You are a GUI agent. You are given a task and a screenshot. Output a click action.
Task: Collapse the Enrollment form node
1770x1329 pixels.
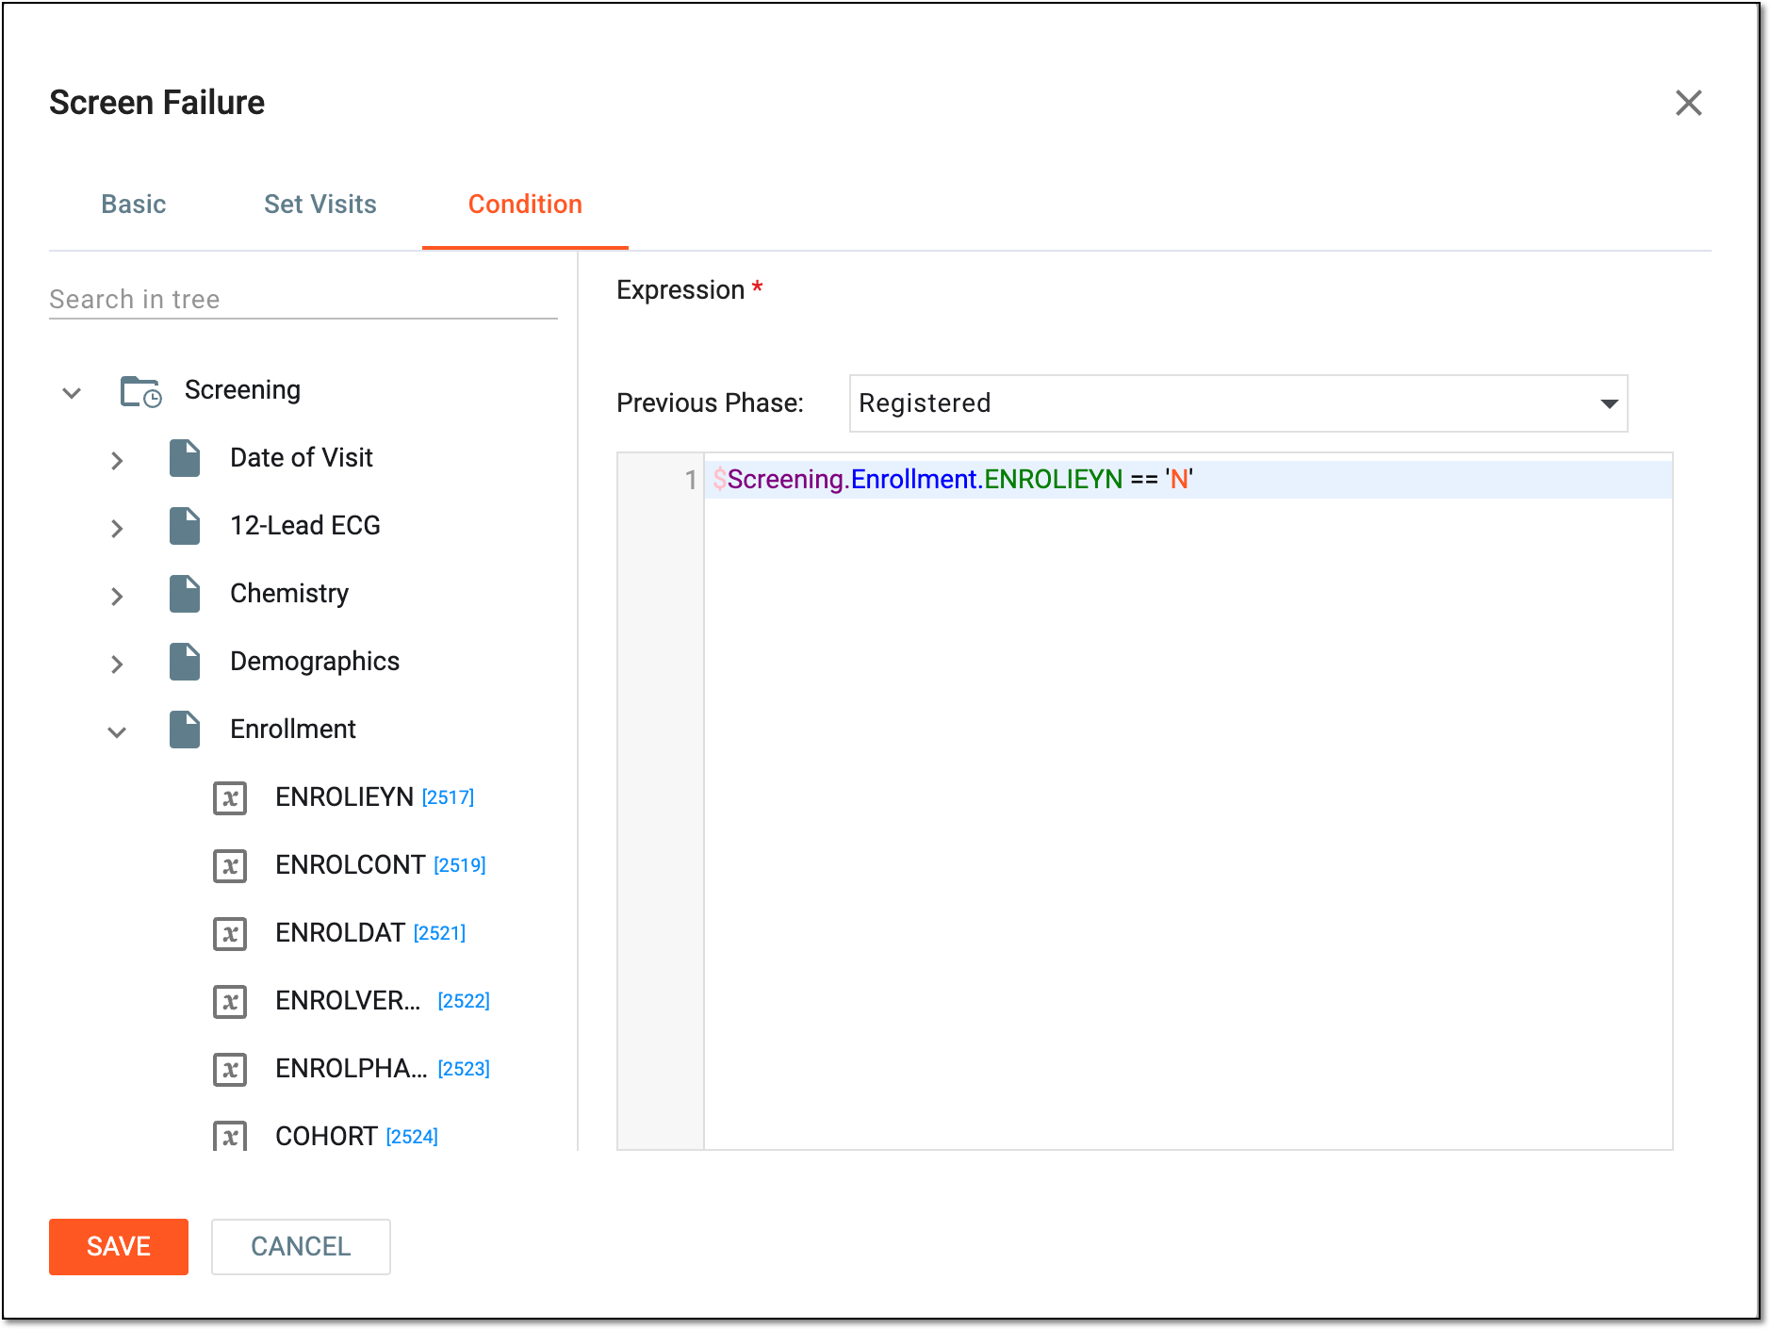pyautogui.click(x=117, y=731)
